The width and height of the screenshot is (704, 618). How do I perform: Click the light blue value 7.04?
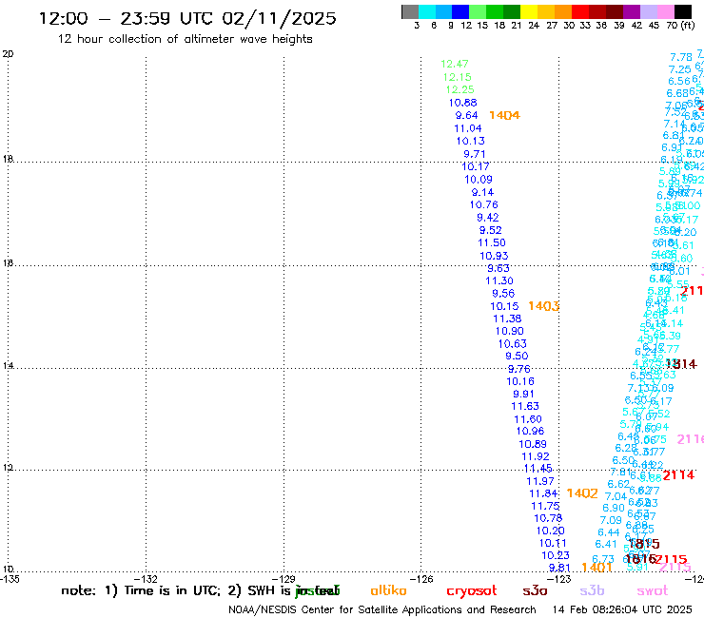click(616, 496)
